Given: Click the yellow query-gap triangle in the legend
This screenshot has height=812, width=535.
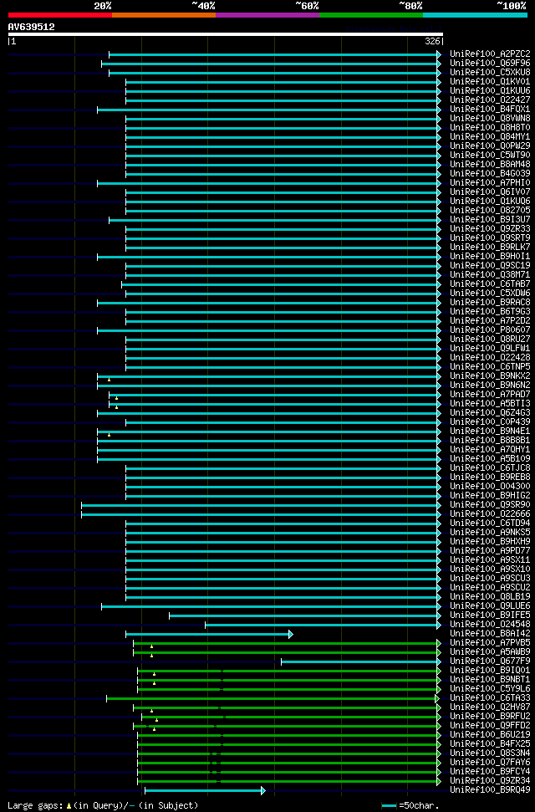Looking at the screenshot, I should click(x=69, y=806).
